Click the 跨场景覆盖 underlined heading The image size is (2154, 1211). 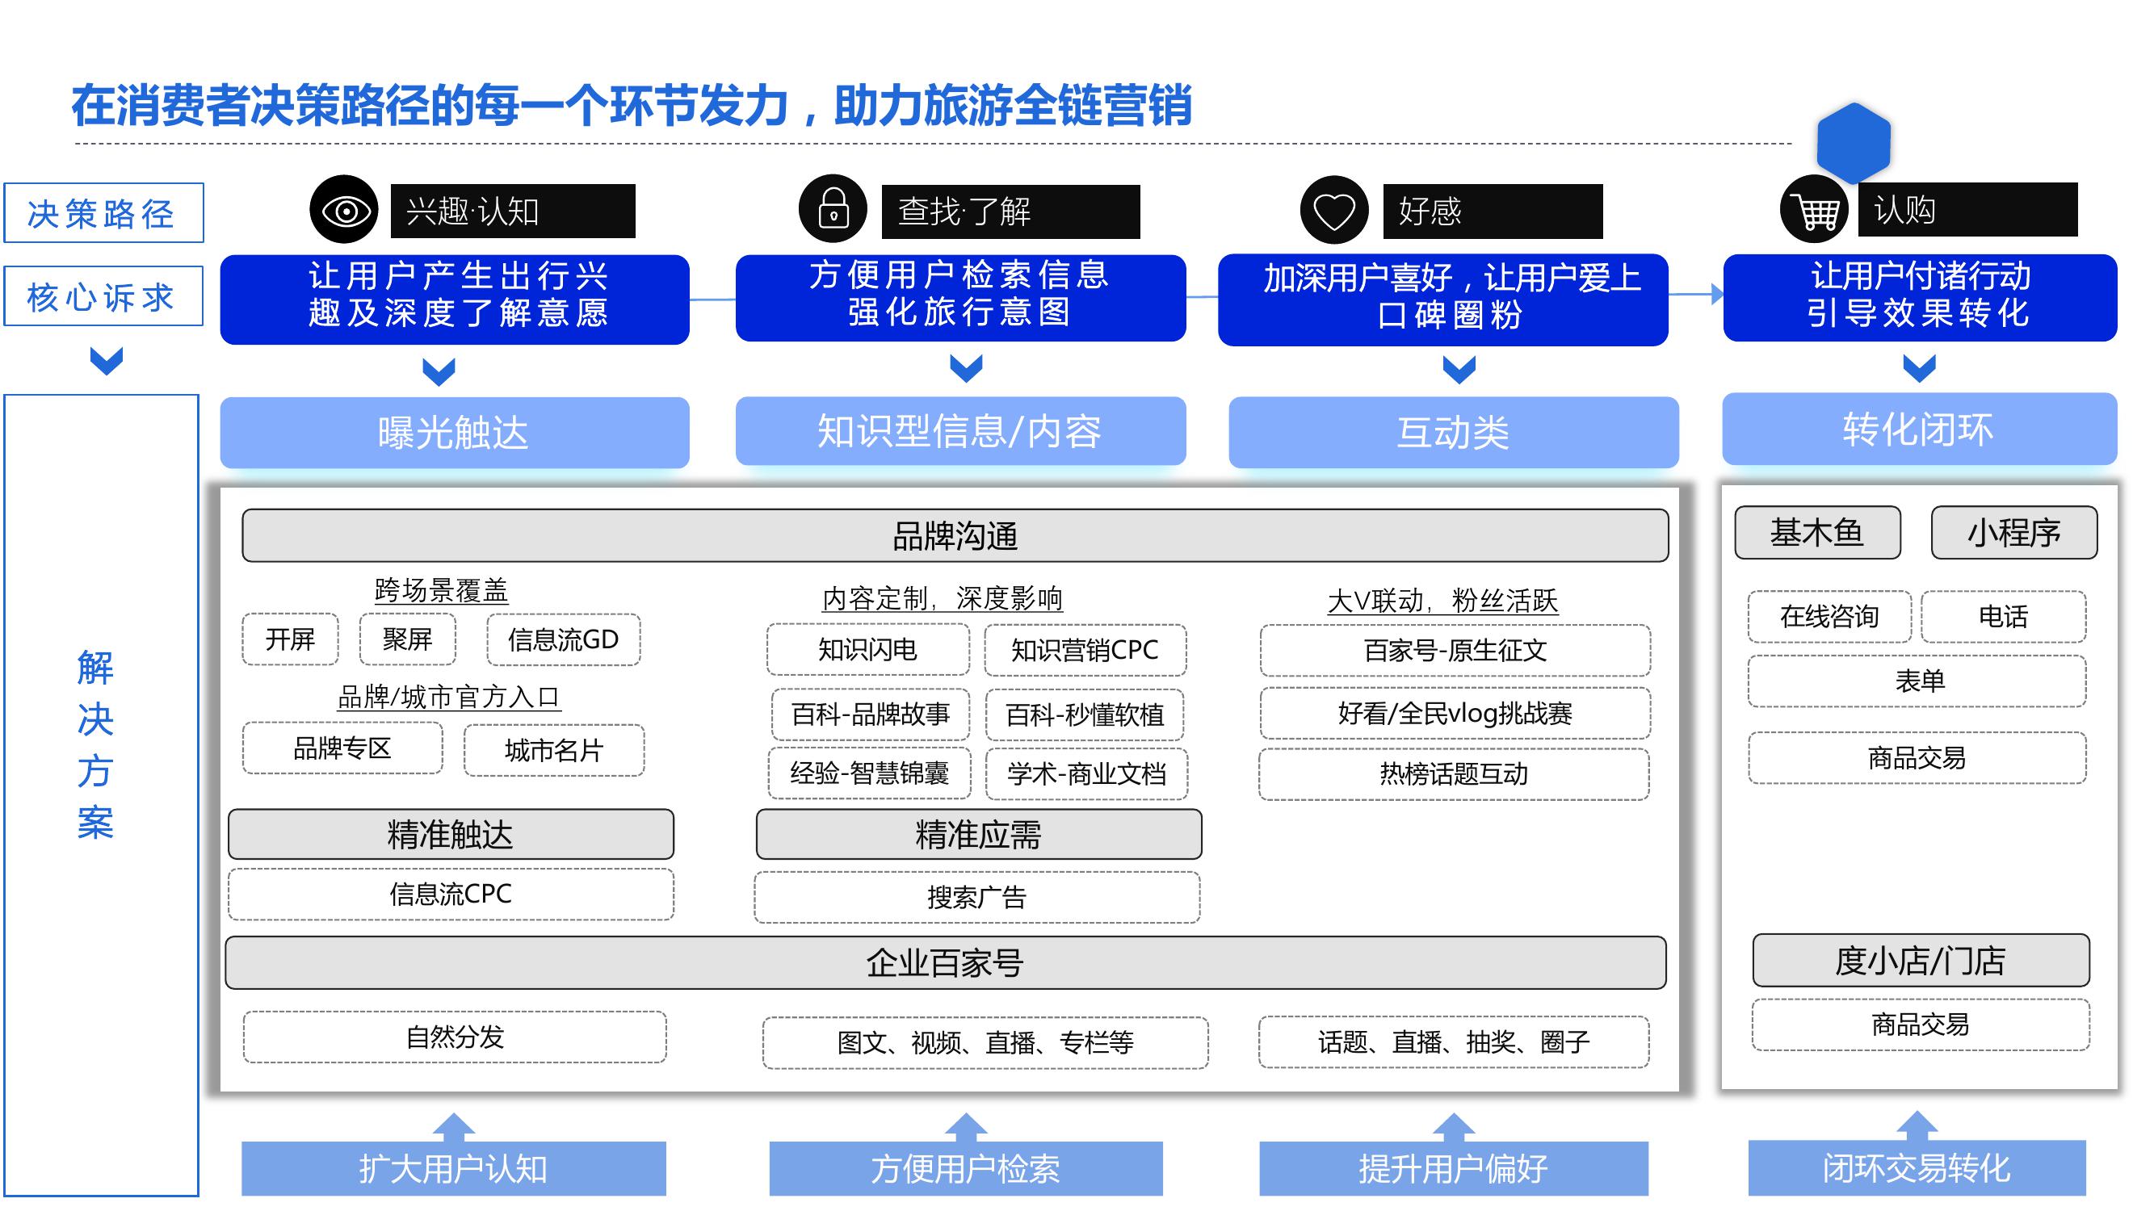tap(441, 590)
